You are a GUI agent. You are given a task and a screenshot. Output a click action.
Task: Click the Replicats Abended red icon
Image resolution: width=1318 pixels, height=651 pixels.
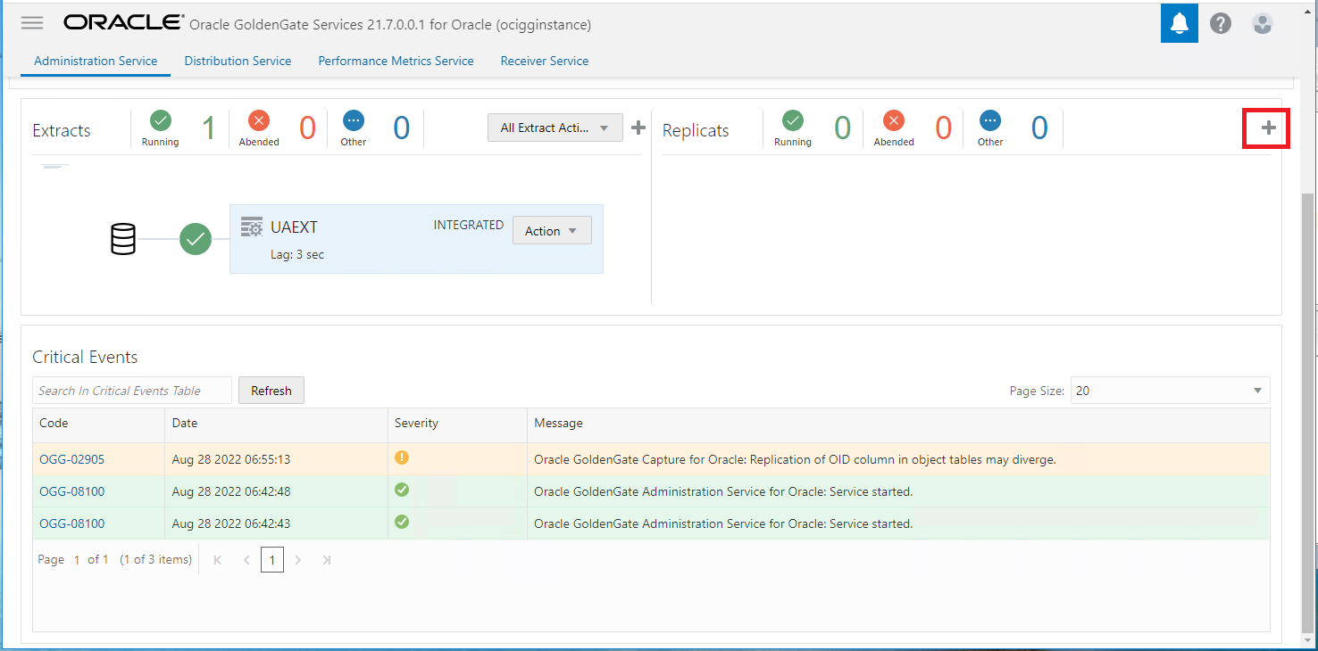tap(894, 119)
